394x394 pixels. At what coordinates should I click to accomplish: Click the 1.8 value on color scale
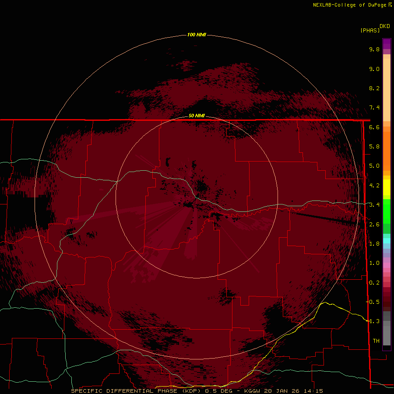[x=374, y=244]
